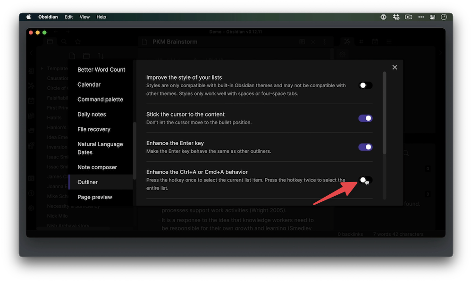This screenshot has width=472, height=282.
Task: Click the word count in status bar
Action: click(398, 234)
